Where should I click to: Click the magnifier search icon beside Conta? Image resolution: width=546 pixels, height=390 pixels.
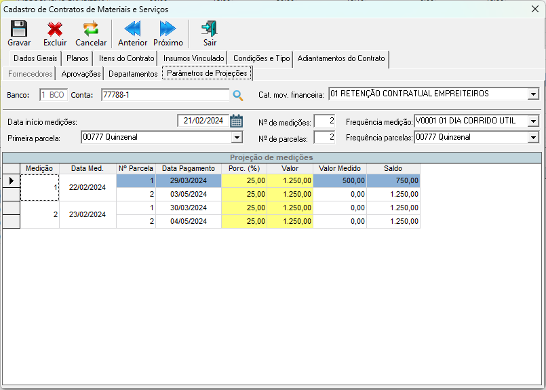(x=238, y=95)
